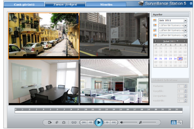Click the snapshot camera icon
The image size is (194, 129).
coord(64,122)
